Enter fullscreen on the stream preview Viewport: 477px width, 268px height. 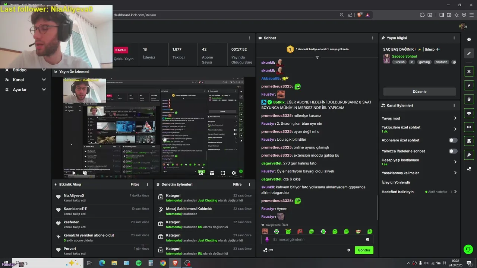click(222, 173)
